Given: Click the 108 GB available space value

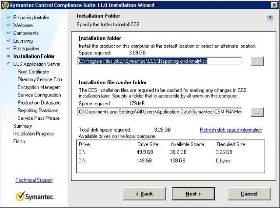Looking at the screenshot, I should pos(178,161).
